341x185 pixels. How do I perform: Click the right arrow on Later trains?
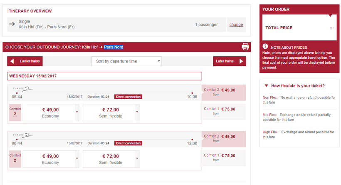pos(241,61)
